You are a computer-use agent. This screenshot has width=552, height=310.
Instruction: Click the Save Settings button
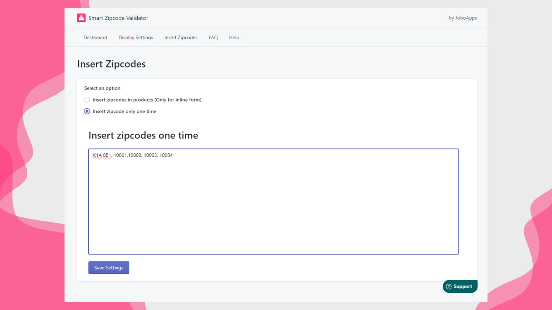coord(109,268)
